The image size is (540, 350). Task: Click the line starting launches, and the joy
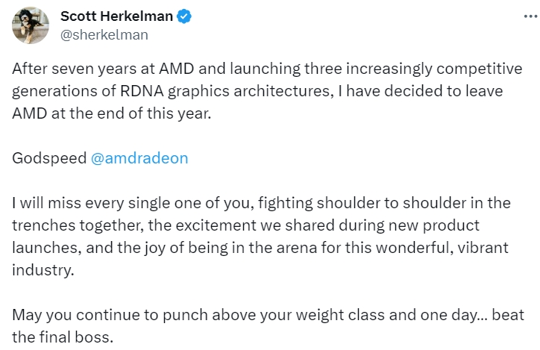[260, 248]
